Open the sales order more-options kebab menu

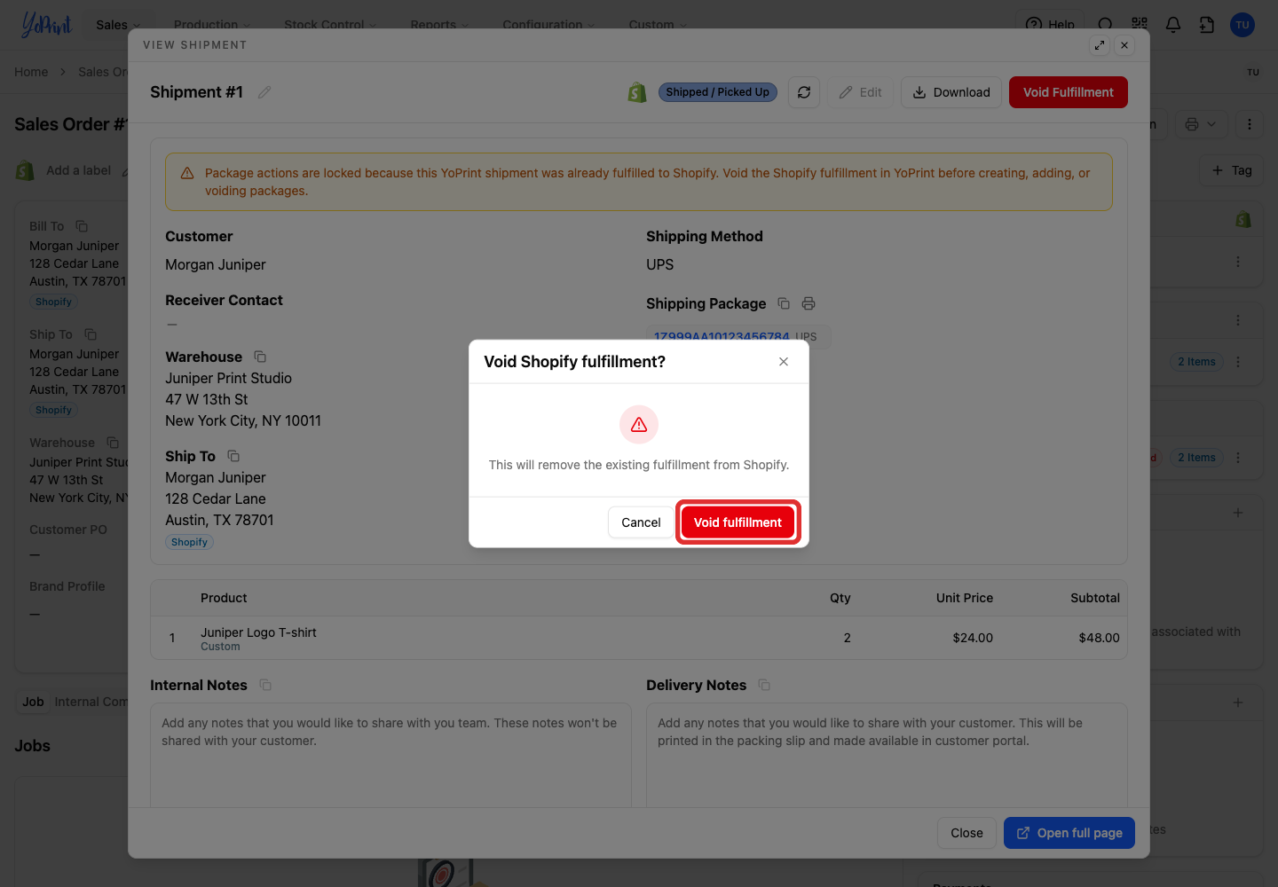[x=1250, y=124]
